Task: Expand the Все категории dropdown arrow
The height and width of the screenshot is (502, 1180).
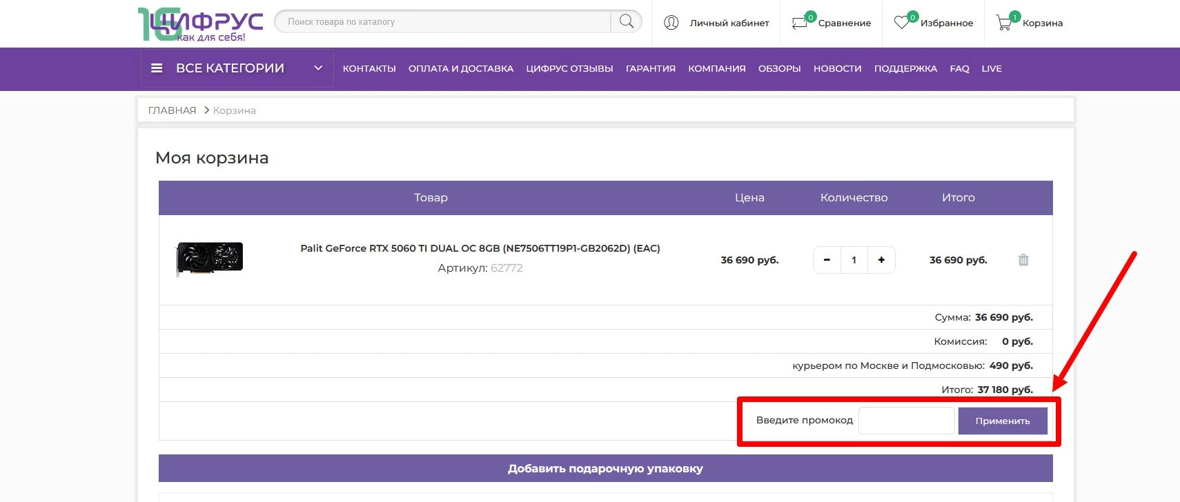Action: pos(318,68)
